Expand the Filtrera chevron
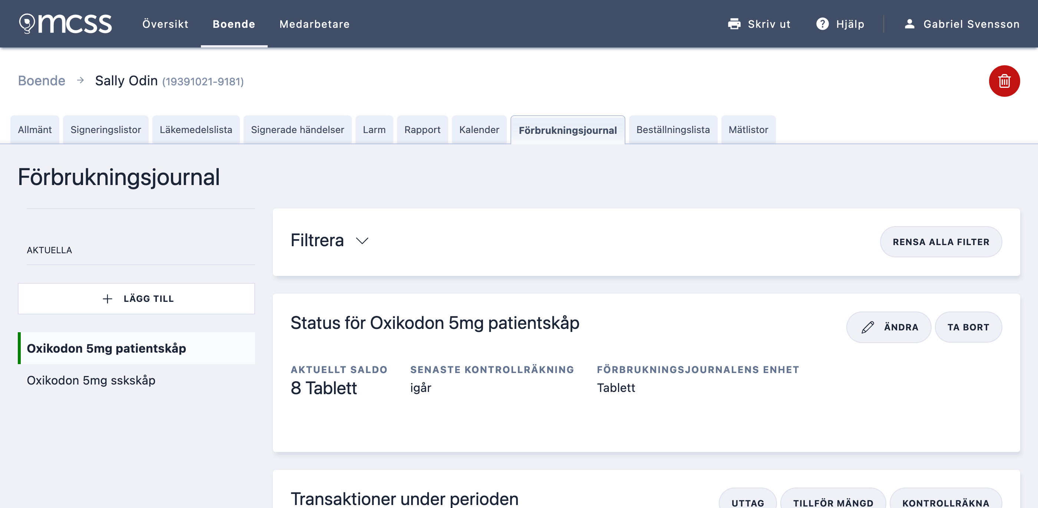Viewport: 1038px width, 508px height. [x=362, y=241]
